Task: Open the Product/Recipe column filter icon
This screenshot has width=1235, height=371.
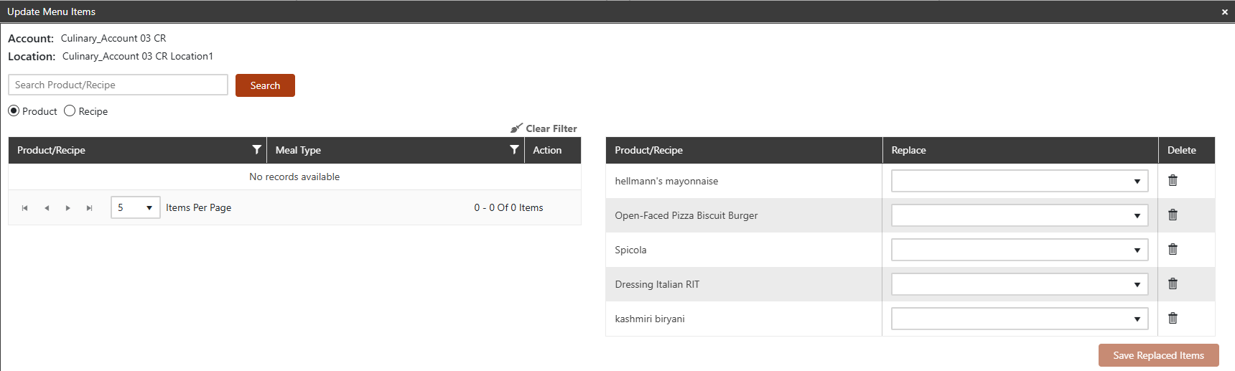Action: (x=256, y=149)
